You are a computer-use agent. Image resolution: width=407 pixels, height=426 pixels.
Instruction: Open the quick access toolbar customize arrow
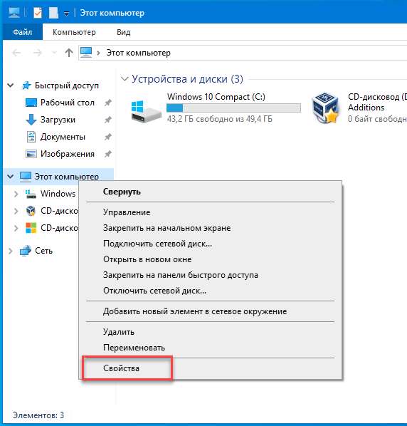tap(66, 14)
